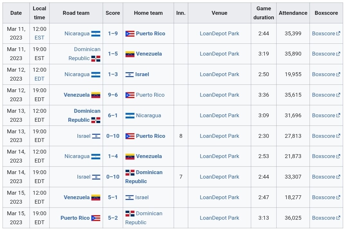This screenshot has width=347, height=230.
Task: Click Venezuela flag in Mar 11 19:00 row
Action: (130, 54)
